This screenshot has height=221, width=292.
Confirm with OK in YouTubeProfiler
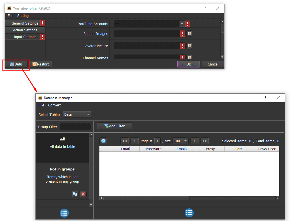[188, 64]
